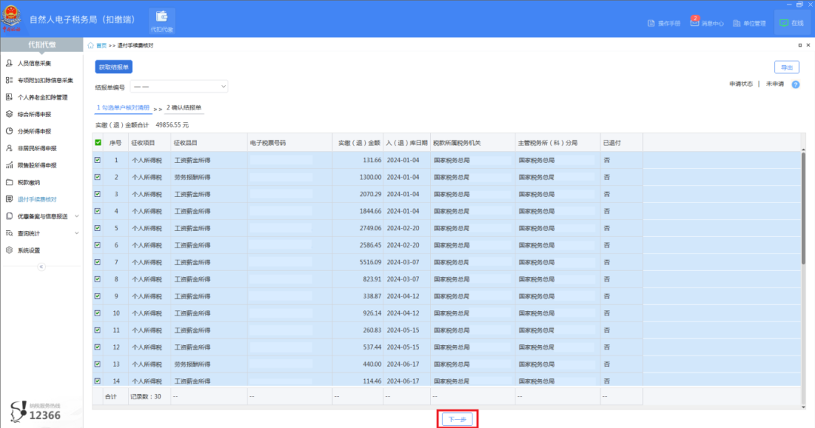Image resolution: width=815 pixels, height=428 pixels.
Task: Click the 在线 status icon
Action: (784, 23)
